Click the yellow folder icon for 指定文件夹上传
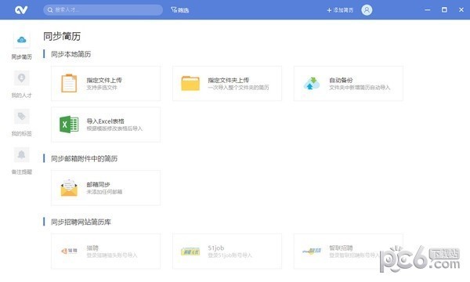 click(190, 83)
